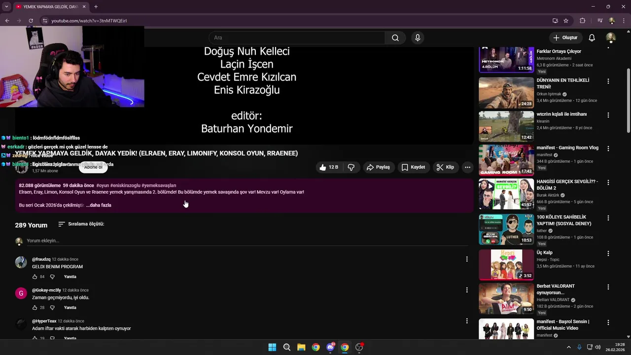Reply to @fraudzq with Yanıtla
Screen dimensions: 631x355
coord(70,277)
